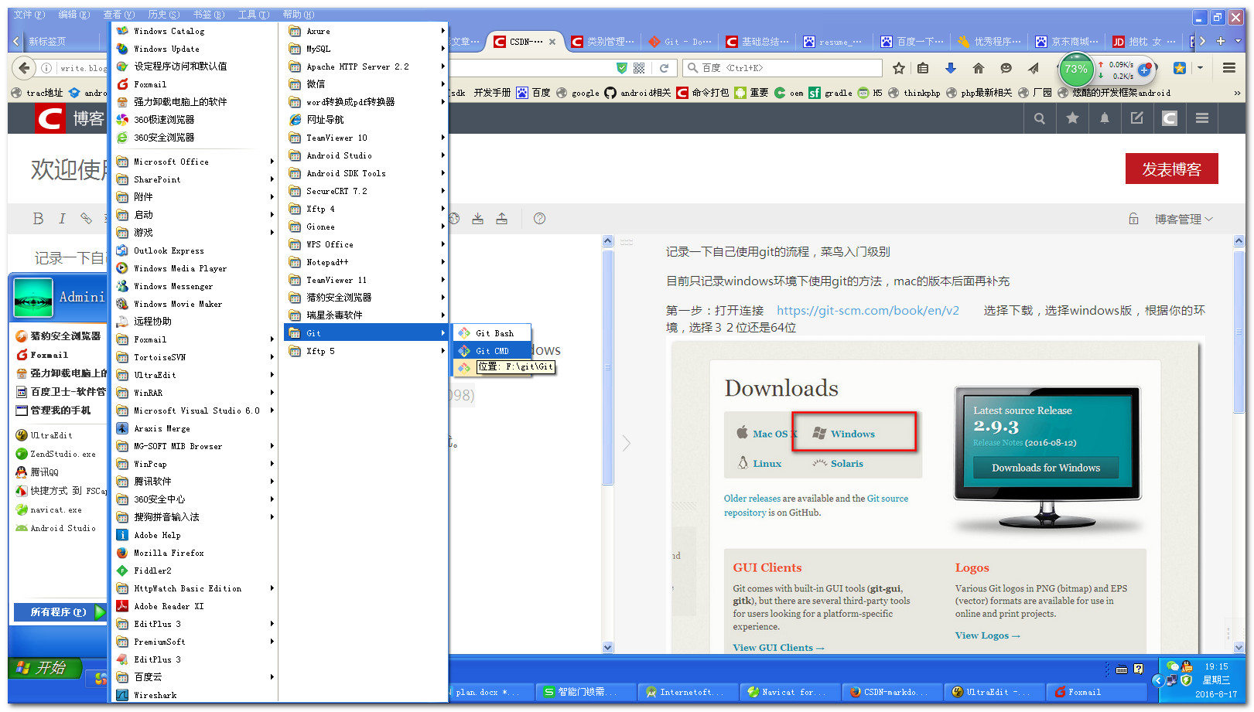The width and height of the screenshot is (1254, 712).
Task: Open 网址导航 shortcut
Action: coord(366,120)
